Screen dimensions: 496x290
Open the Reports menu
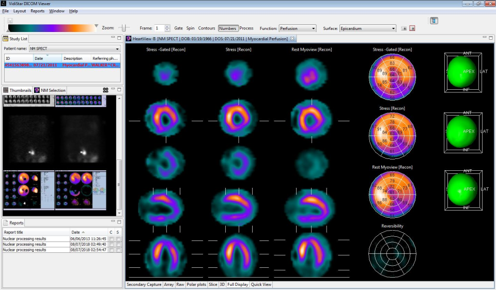click(x=37, y=11)
